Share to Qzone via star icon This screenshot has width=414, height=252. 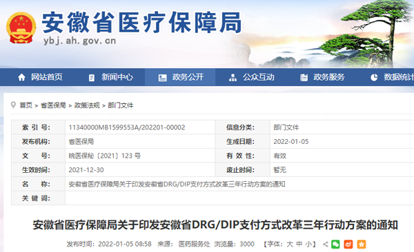pos(362,244)
